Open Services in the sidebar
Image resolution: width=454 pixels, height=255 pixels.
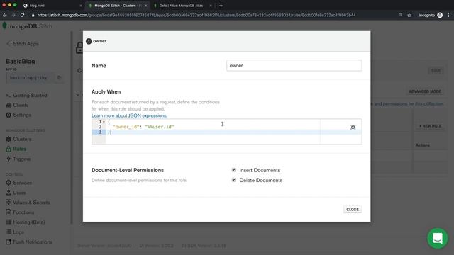click(x=22, y=183)
